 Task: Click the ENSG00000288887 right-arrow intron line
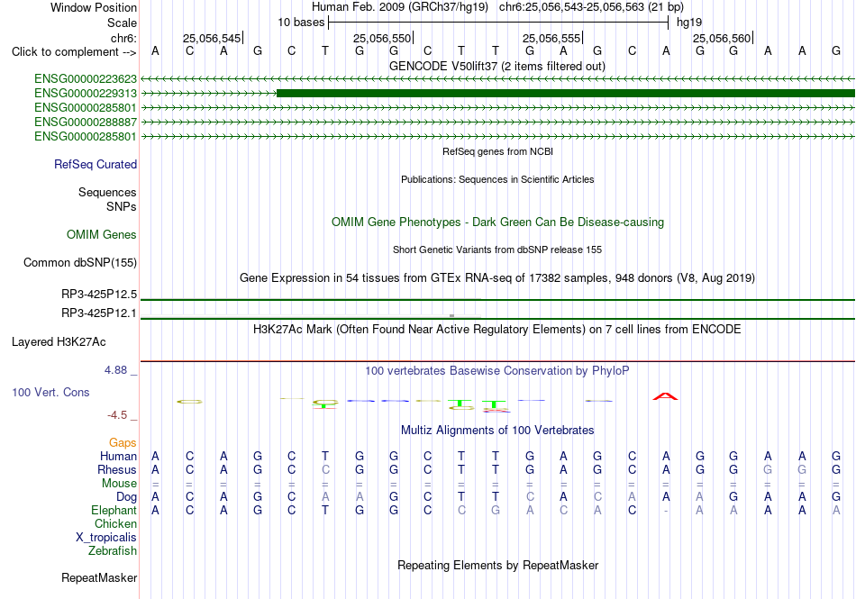[x=497, y=123]
